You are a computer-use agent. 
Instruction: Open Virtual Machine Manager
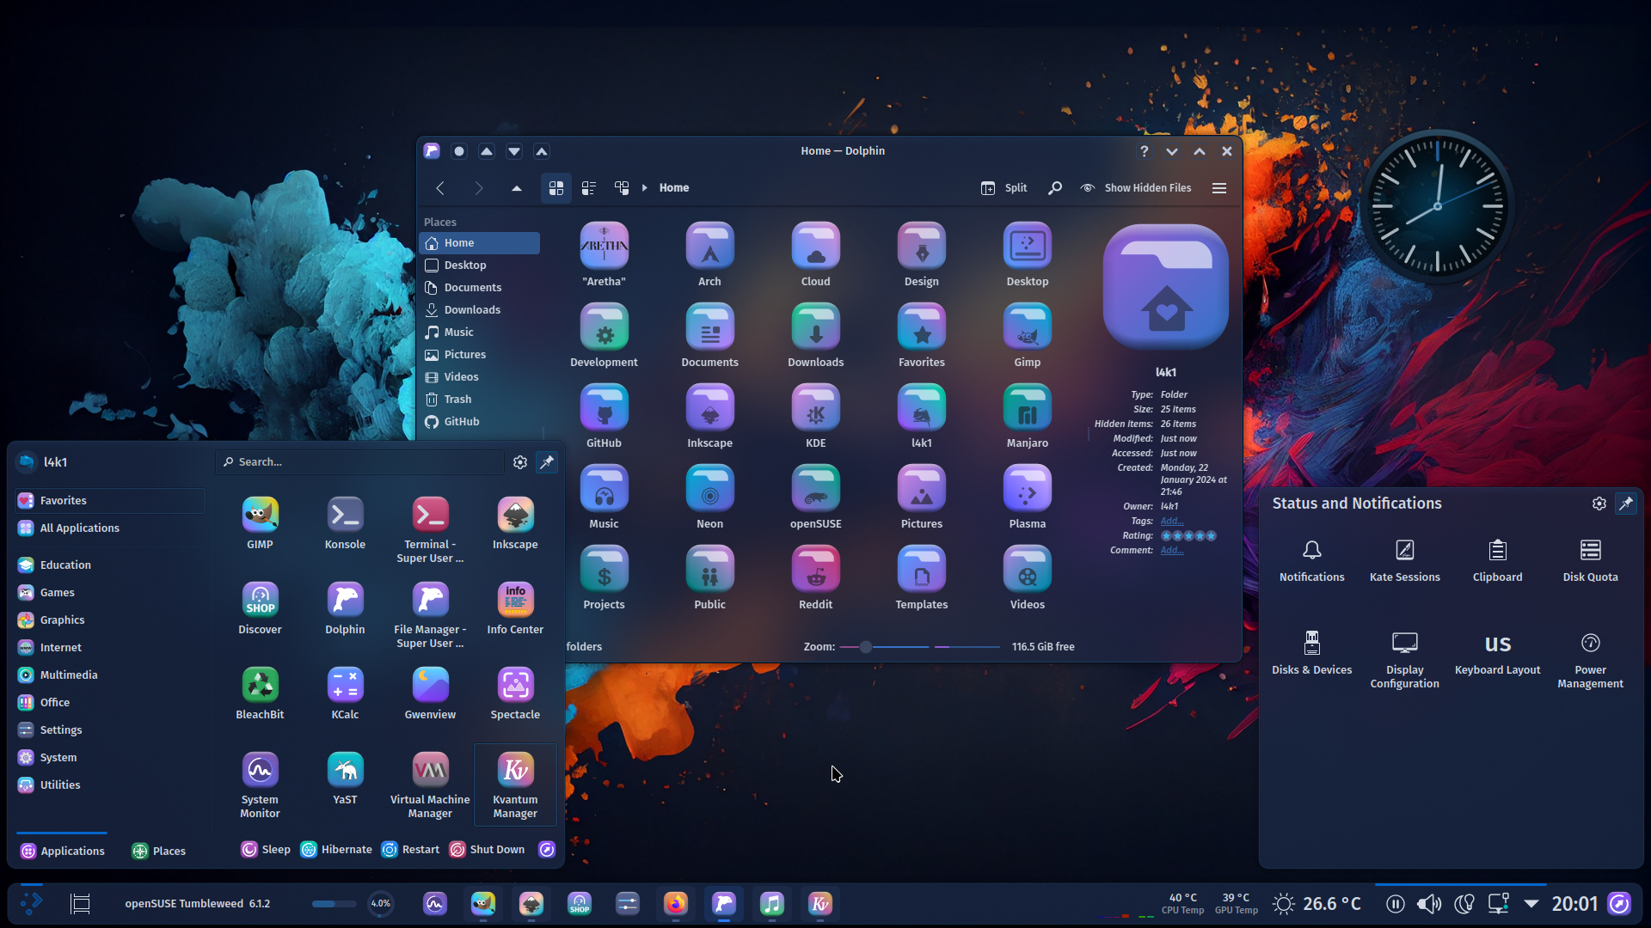[x=430, y=785]
